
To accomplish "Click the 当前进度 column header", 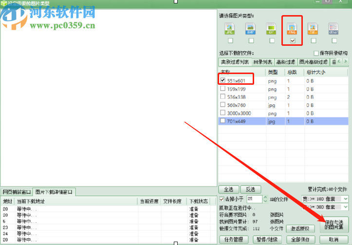I will pyautogui.click(x=149, y=201).
